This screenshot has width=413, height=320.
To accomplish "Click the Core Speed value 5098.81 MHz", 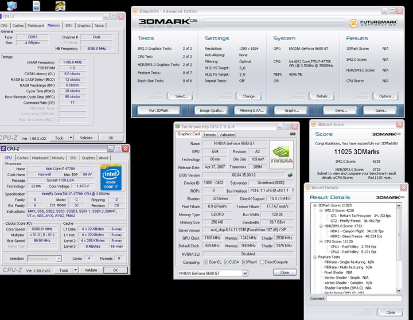I will click(42, 229).
